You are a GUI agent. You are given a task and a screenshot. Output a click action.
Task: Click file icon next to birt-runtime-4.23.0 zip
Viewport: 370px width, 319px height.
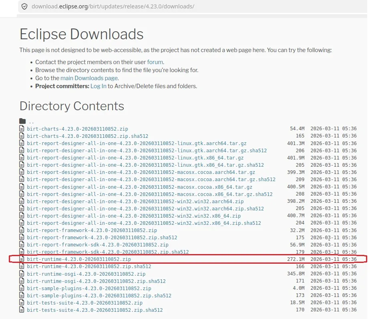(22, 259)
